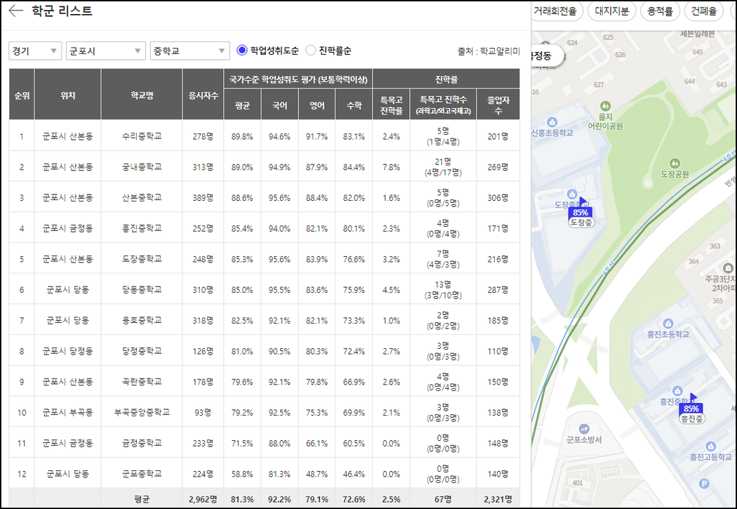Click the 궁내중학교 school name
This screenshot has height=509, width=737.
[x=142, y=167]
